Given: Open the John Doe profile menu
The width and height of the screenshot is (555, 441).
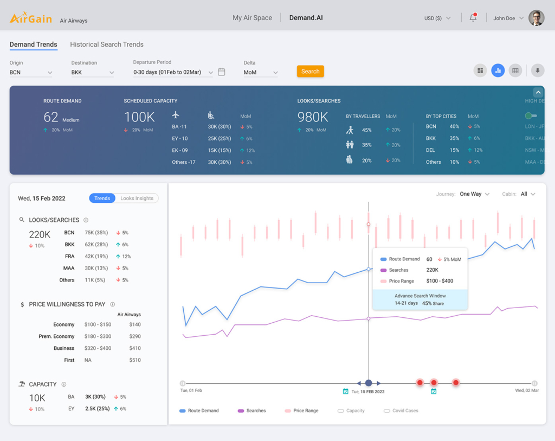Looking at the screenshot, I should [x=507, y=17].
